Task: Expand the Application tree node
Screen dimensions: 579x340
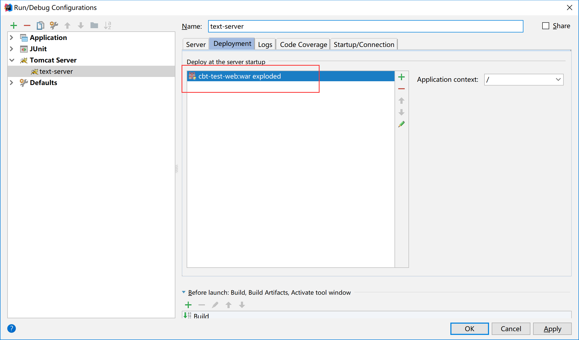Action: tap(12, 38)
